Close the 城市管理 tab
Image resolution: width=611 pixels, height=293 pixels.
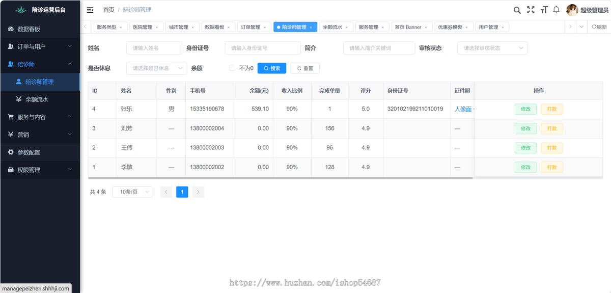193,28
